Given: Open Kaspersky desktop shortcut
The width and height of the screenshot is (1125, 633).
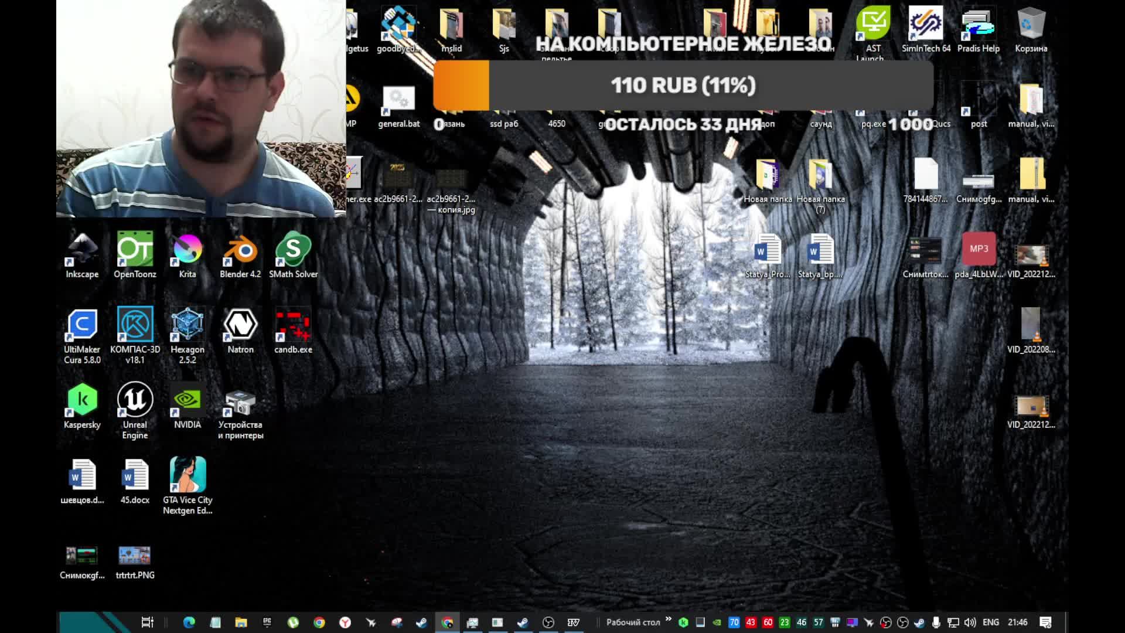Looking at the screenshot, I should (x=82, y=401).
